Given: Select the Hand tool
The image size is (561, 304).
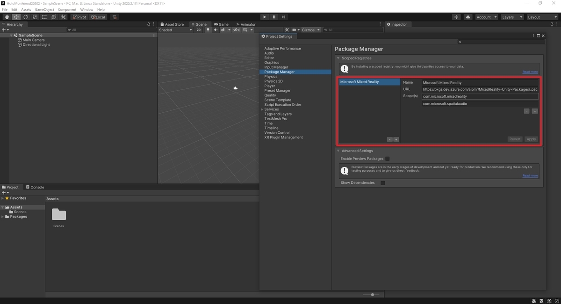Looking at the screenshot, I should pos(7,17).
